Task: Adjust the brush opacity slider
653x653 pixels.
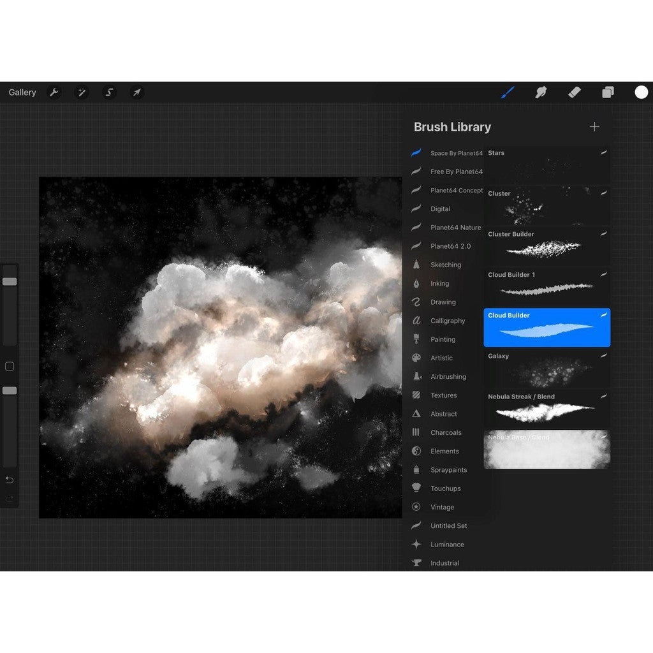Action: (x=10, y=389)
